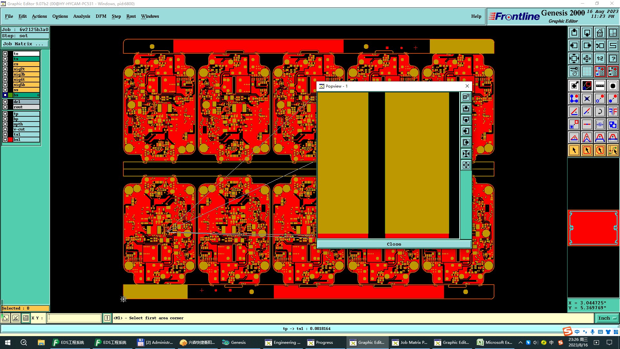The width and height of the screenshot is (620, 349).
Task: Expand the bs layer options marker
Action: click(x=38, y=95)
